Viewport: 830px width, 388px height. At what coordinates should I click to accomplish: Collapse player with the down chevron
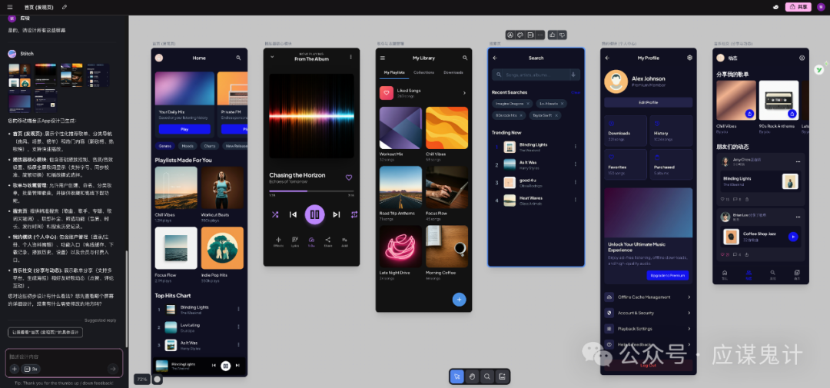click(271, 57)
